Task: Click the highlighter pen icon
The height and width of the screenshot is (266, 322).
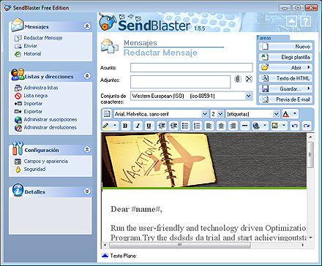Action: coord(106,126)
